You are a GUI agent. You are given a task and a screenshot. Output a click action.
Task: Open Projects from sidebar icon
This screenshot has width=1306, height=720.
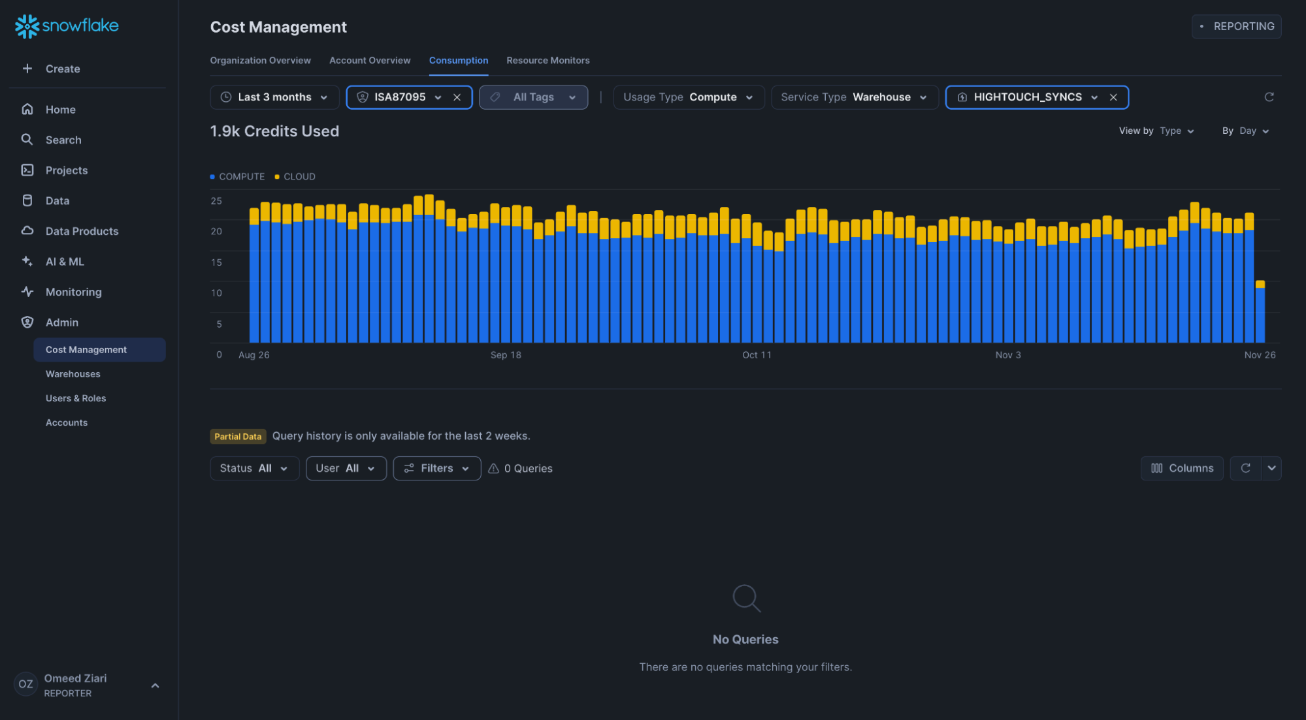(x=27, y=170)
